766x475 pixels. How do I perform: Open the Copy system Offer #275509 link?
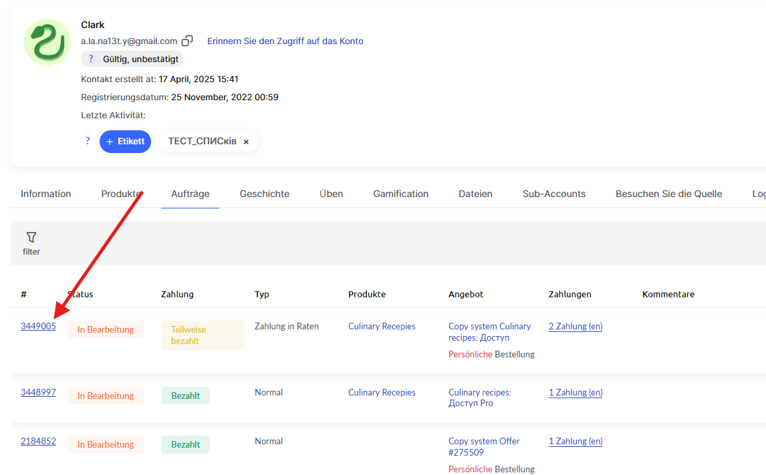(x=483, y=446)
